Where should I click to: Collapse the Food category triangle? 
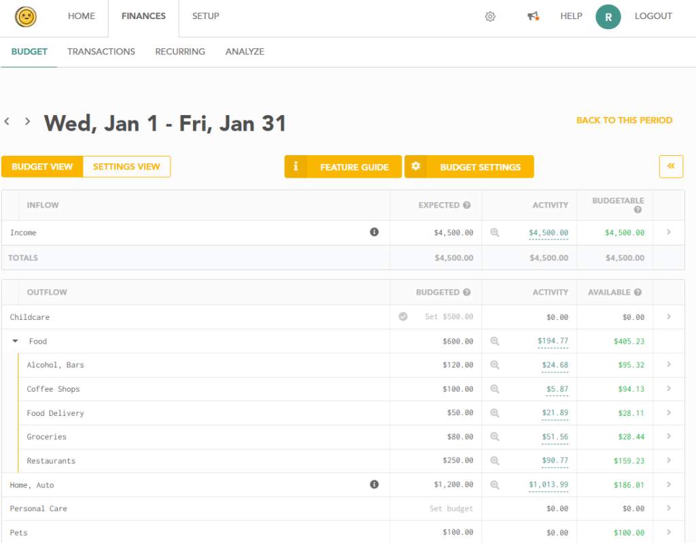15,341
